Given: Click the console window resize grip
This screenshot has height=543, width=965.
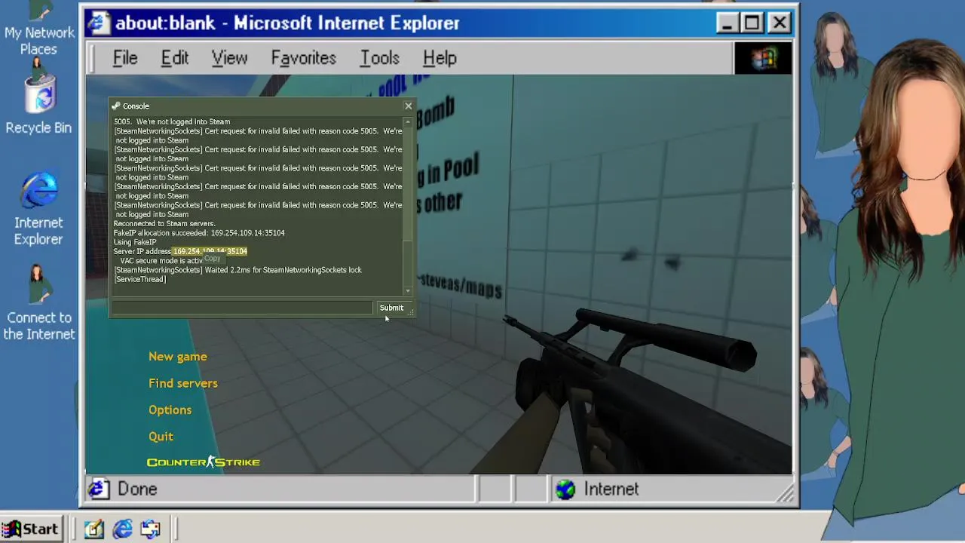Looking at the screenshot, I should (x=411, y=312).
